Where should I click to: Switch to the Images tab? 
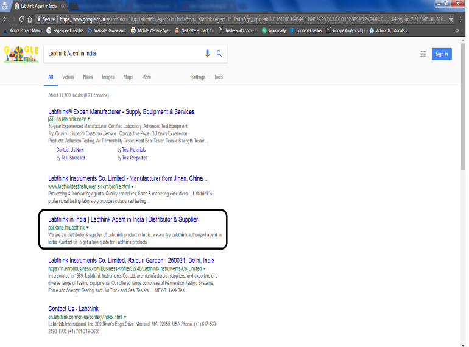108,77
